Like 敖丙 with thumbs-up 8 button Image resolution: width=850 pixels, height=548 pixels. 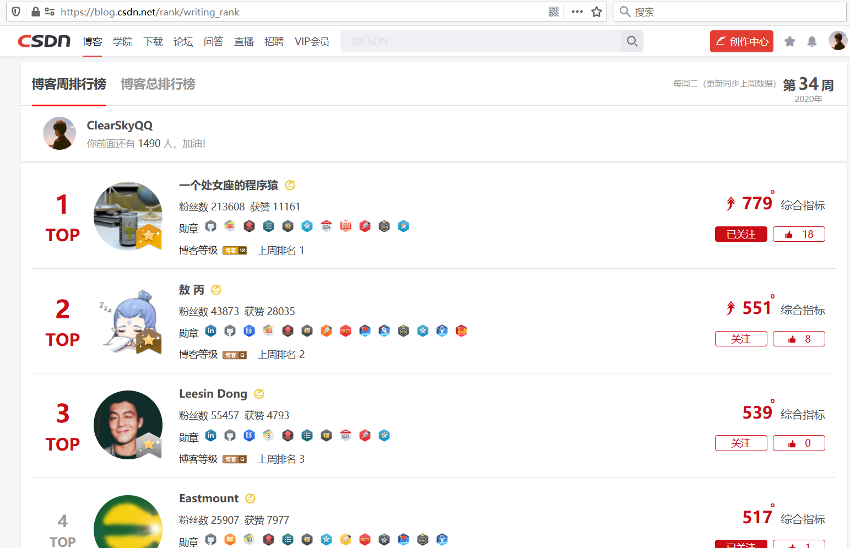point(799,339)
